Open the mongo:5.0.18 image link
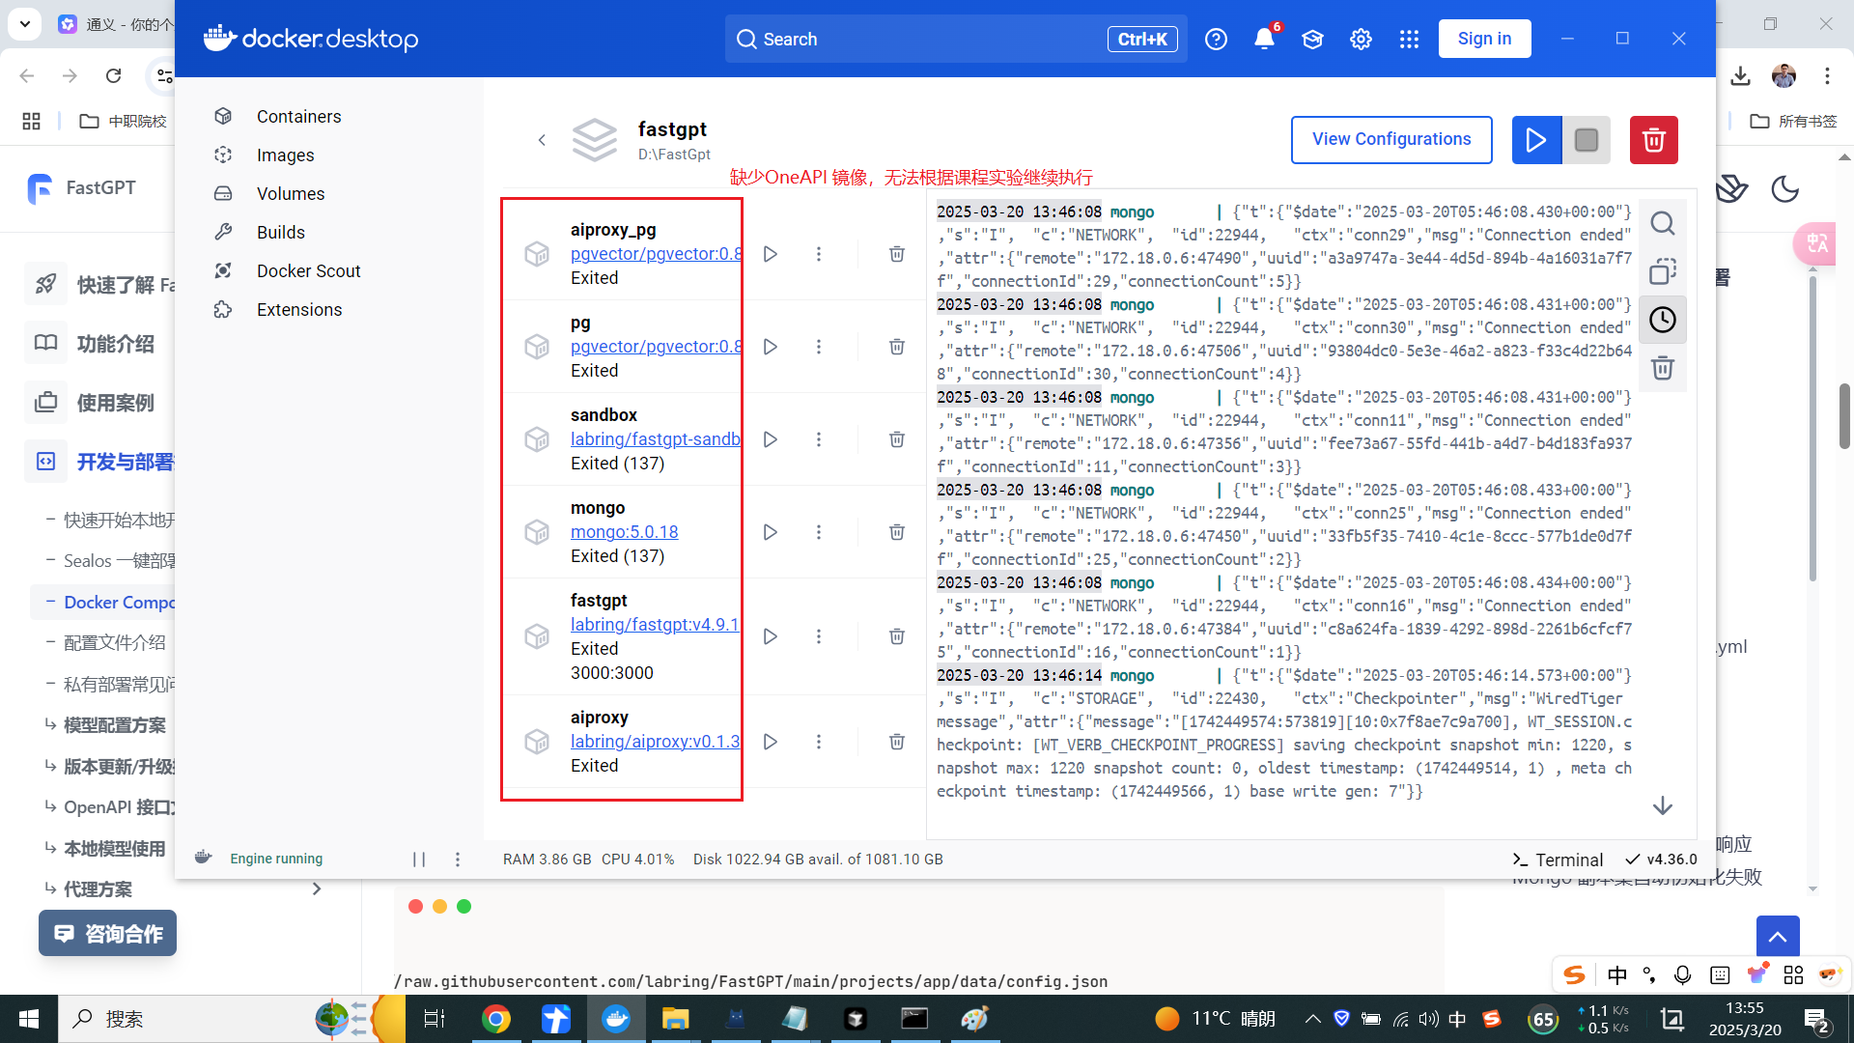 click(624, 532)
